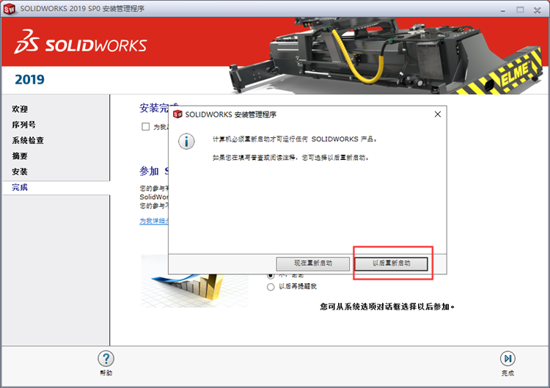Select the 欢迎 step in the sidebar
The height and width of the screenshot is (388, 550).
coord(20,109)
